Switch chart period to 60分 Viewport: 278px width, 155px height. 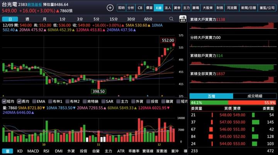(148, 19)
